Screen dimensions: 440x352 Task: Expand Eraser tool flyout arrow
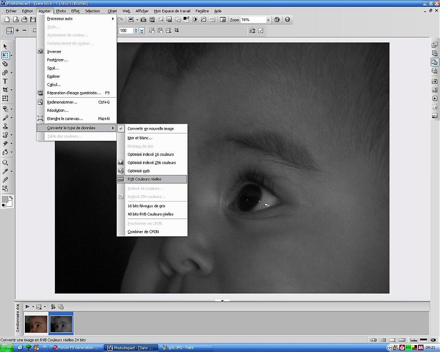(x=11, y=143)
